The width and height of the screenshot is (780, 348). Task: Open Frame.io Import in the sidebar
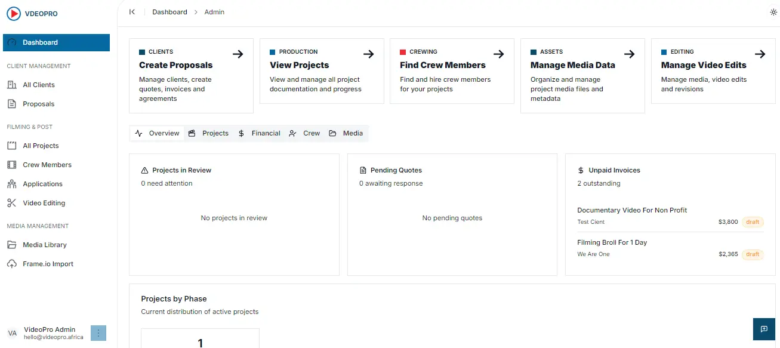57,264
